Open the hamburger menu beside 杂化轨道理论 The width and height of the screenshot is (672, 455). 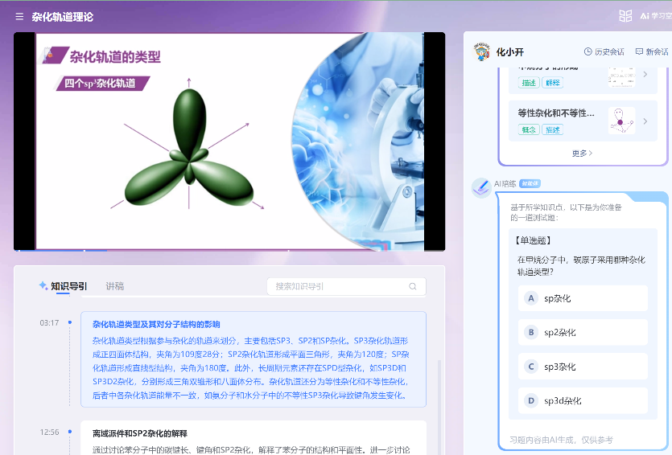[x=19, y=16]
